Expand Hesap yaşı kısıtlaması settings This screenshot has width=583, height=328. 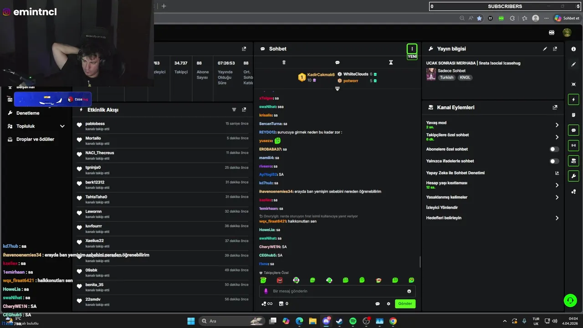point(557,185)
